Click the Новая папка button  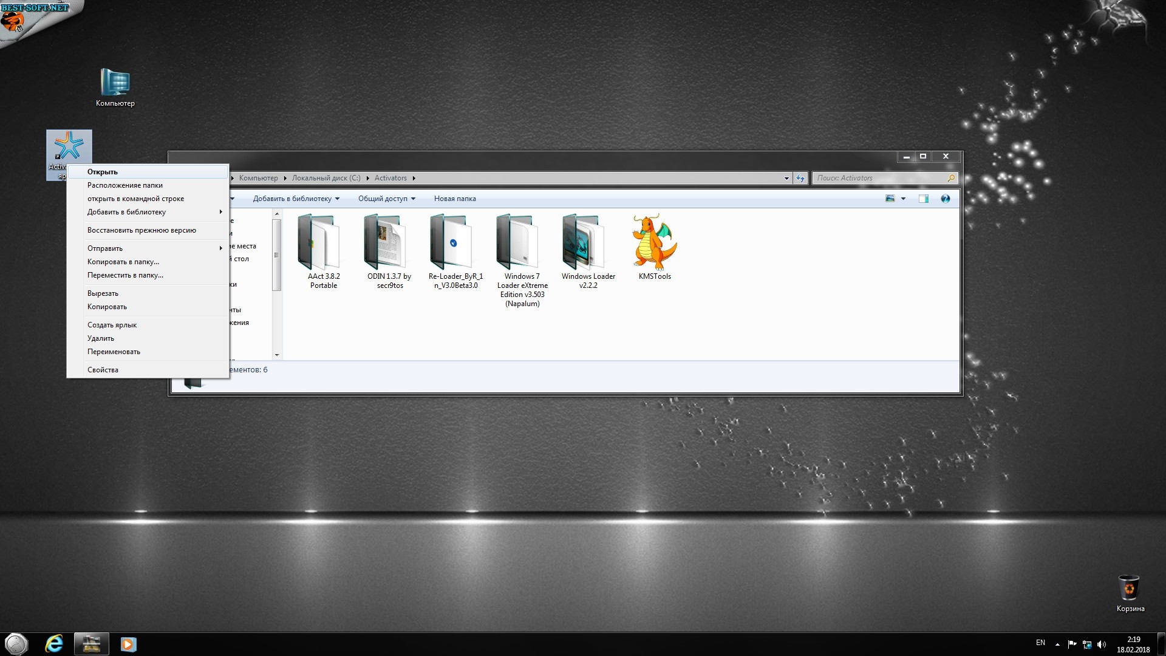coord(454,199)
